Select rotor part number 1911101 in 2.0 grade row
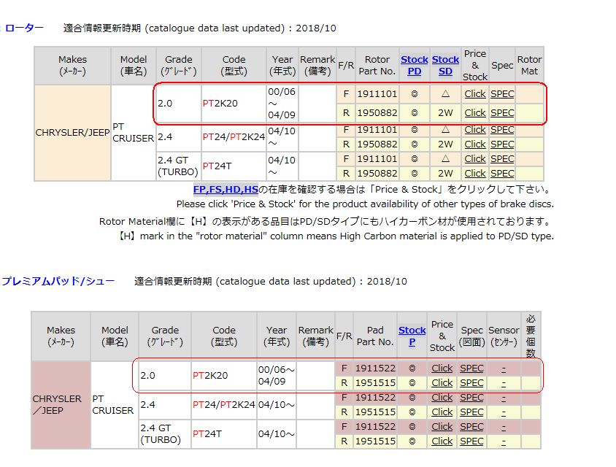This screenshot has height=467, width=616. [377, 94]
